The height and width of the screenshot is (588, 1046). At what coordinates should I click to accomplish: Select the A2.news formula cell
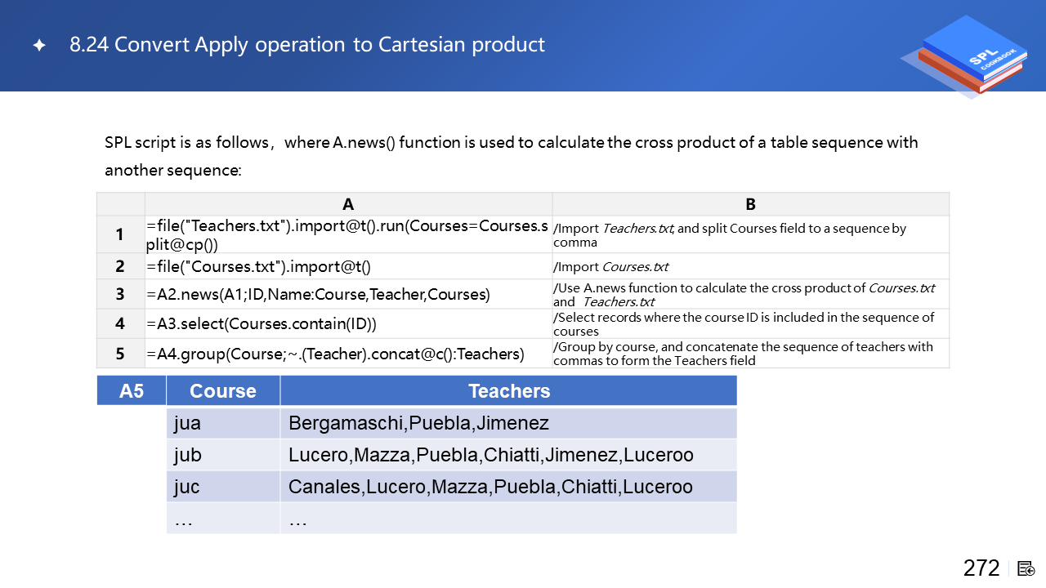tap(348, 295)
